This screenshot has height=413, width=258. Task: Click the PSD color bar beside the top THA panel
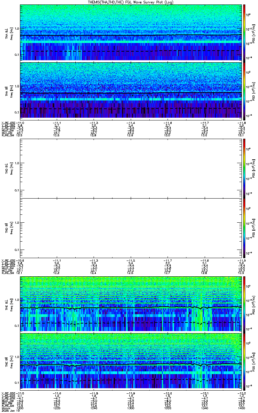point(244,32)
